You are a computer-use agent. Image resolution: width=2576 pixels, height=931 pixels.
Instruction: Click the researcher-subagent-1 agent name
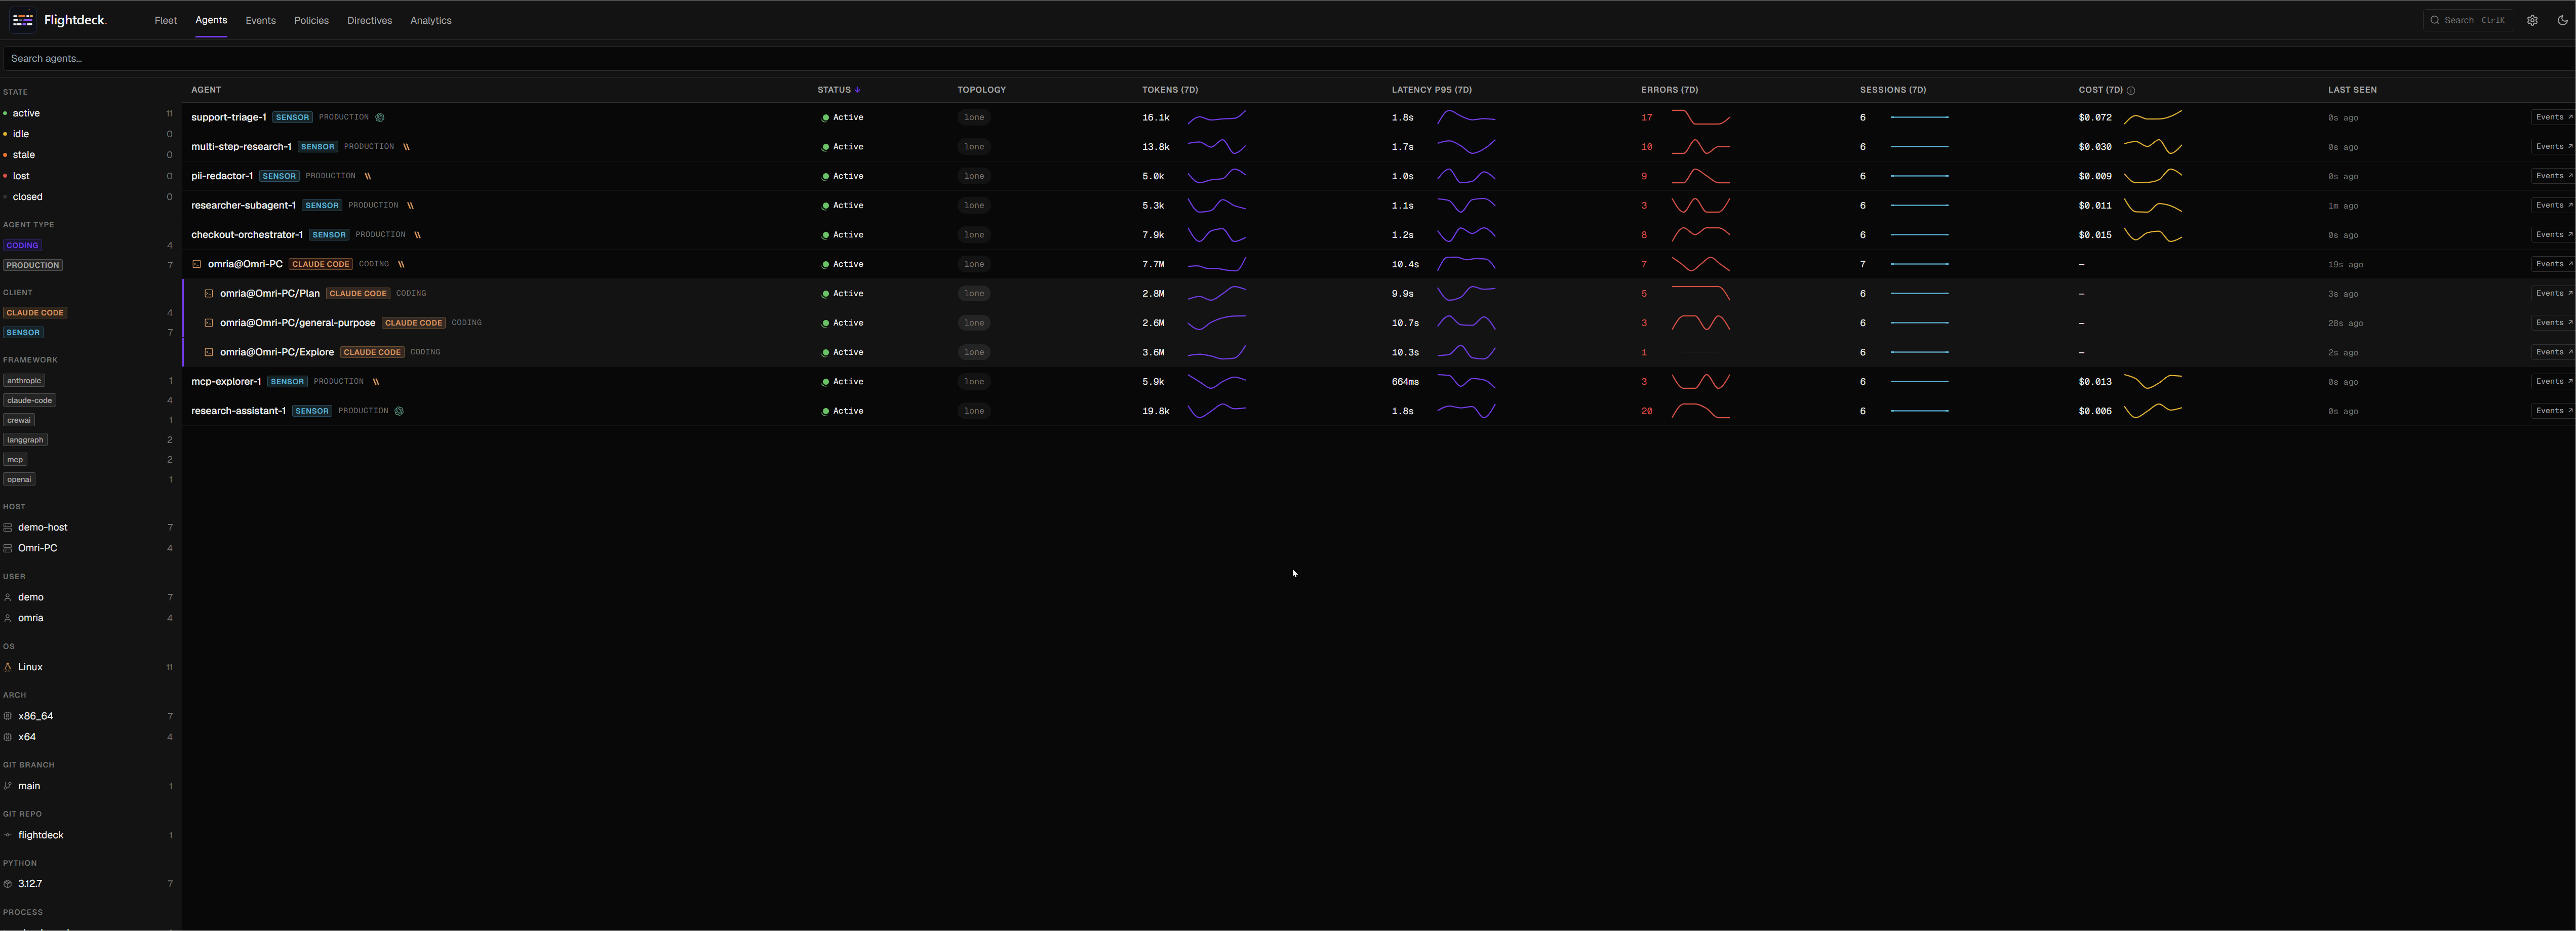tap(243, 205)
